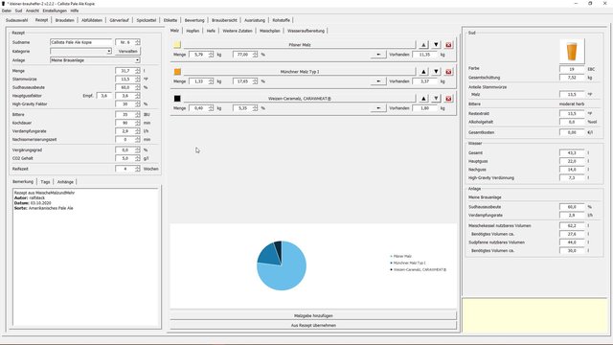Increase the Stammwürze spinner value

coord(138,78)
